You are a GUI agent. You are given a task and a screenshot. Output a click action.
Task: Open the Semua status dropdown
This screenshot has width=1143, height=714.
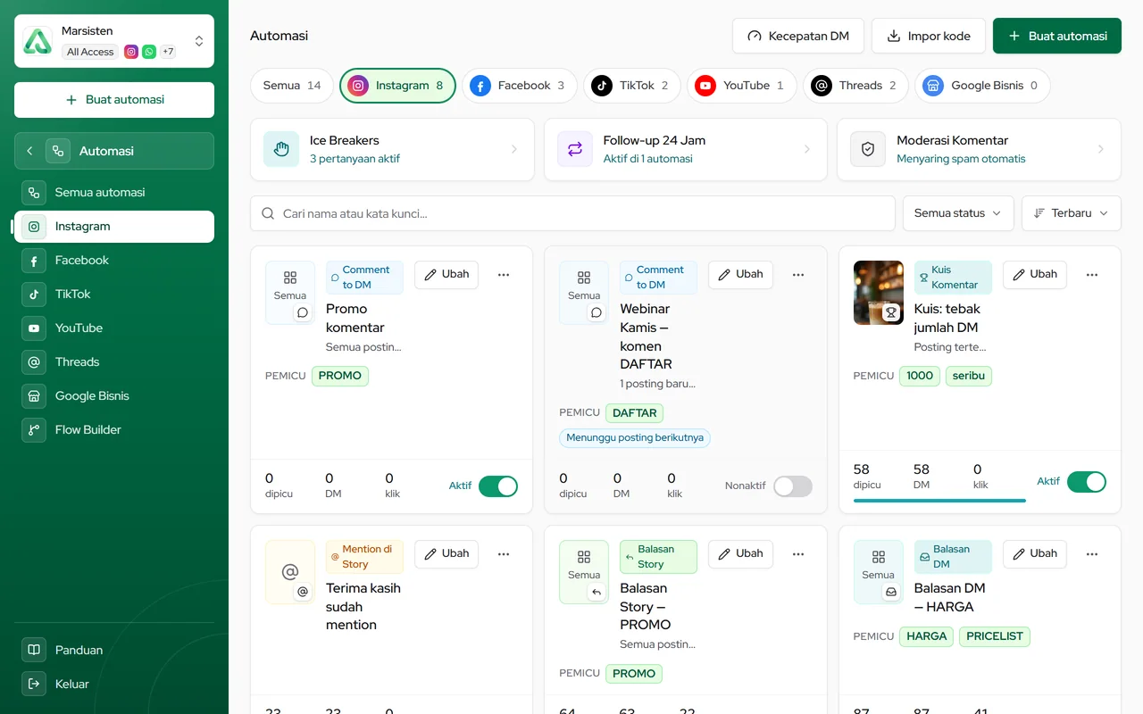pos(958,213)
